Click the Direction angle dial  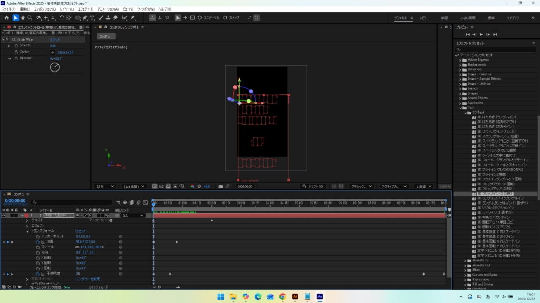[55, 67]
